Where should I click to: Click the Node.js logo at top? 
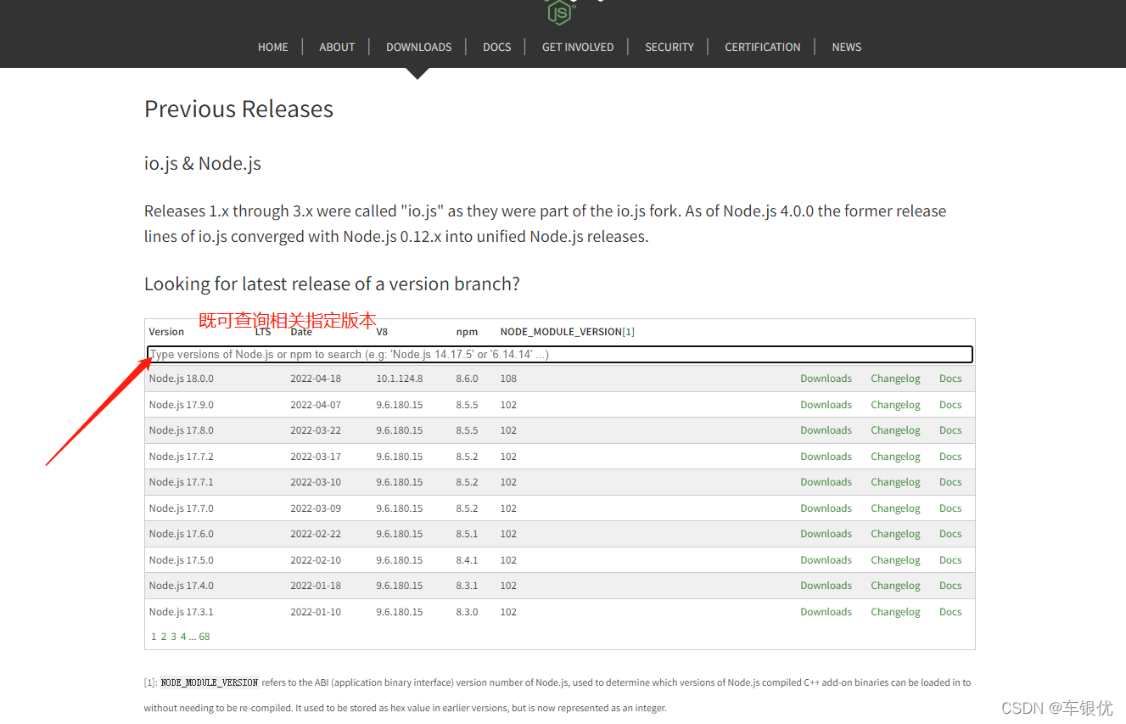pos(561,11)
